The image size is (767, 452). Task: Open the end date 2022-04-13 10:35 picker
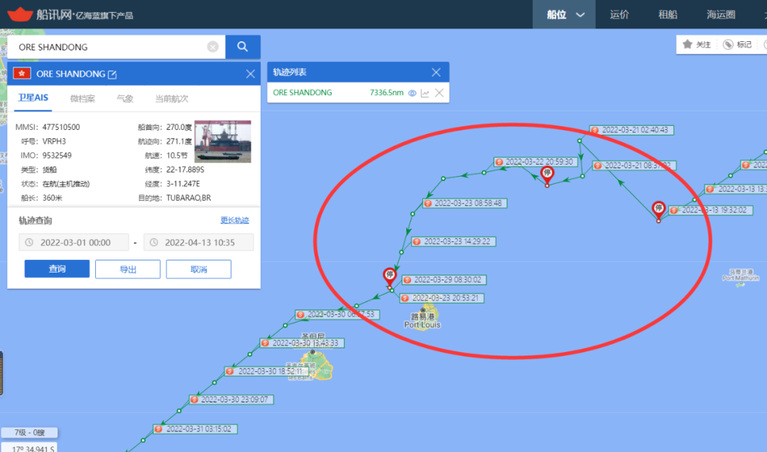(x=199, y=243)
